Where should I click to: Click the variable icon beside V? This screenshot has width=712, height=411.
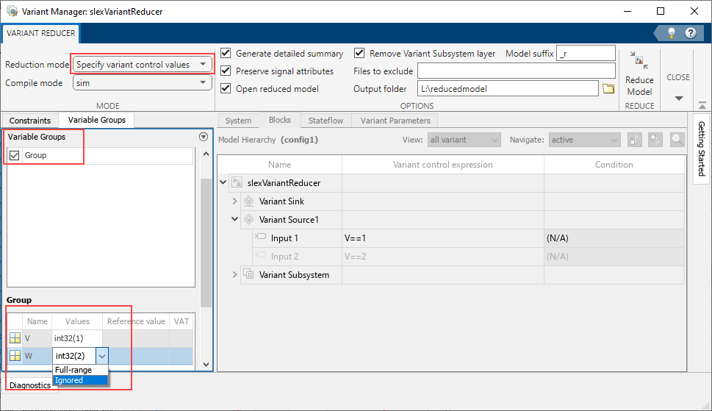click(15, 338)
